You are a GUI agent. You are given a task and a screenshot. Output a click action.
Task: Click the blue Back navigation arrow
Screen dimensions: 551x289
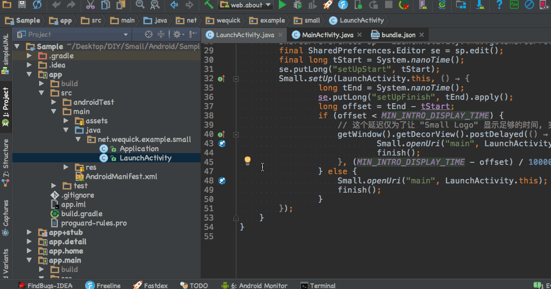click(174, 4)
